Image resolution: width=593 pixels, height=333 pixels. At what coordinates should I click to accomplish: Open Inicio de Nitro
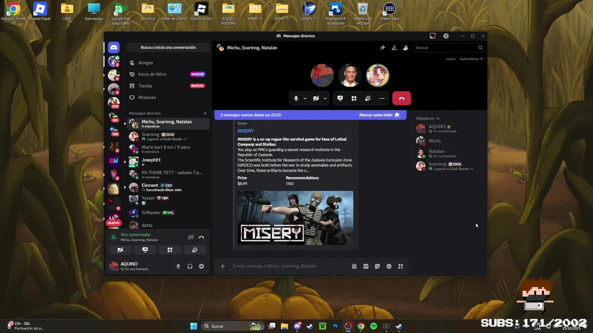168,74
